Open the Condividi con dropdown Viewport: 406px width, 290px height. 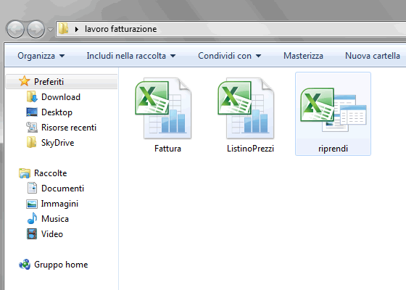(229, 56)
